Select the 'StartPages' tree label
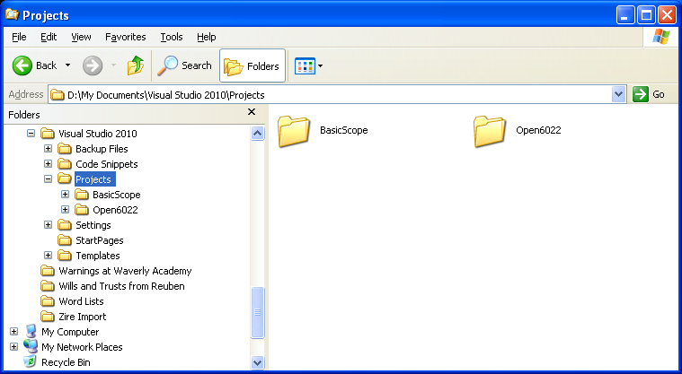 [x=100, y=240]
